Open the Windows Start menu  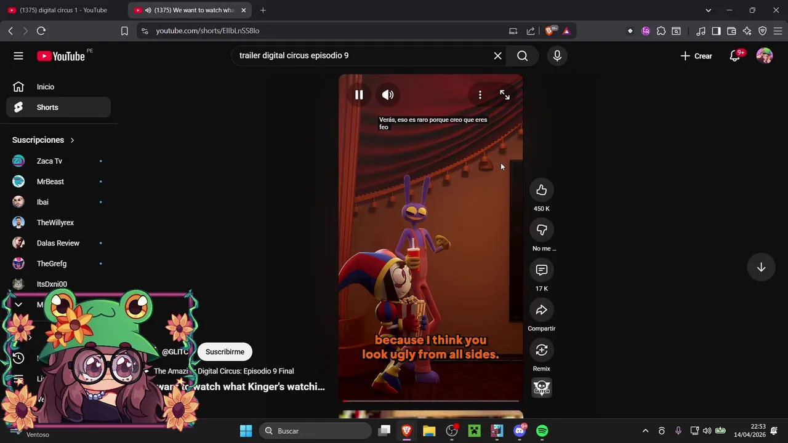(246, 431)
